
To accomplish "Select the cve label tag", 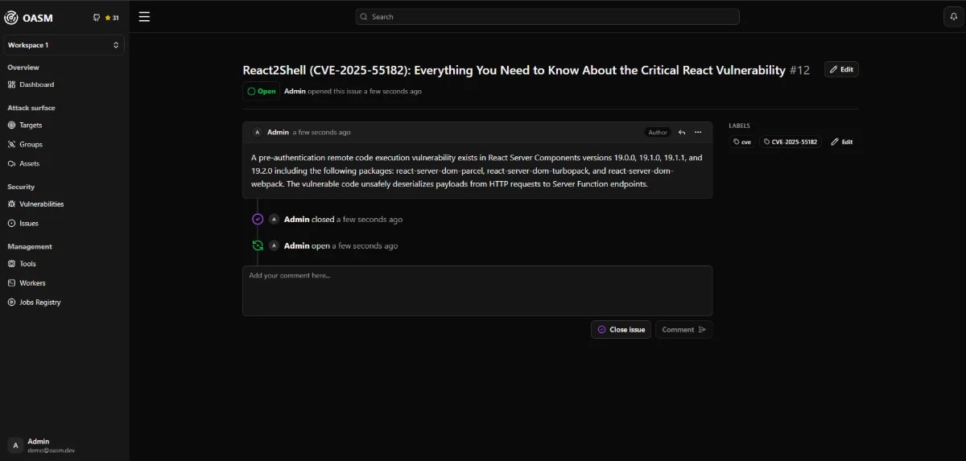I will click(742, 142).
